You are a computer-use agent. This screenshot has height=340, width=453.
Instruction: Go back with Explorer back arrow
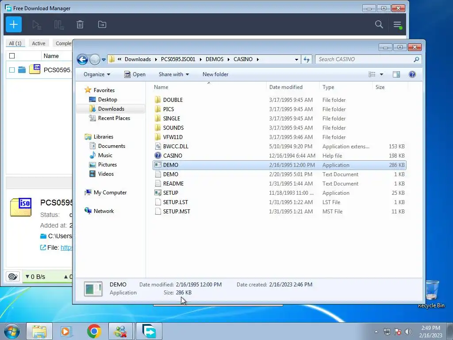point(82,60)
